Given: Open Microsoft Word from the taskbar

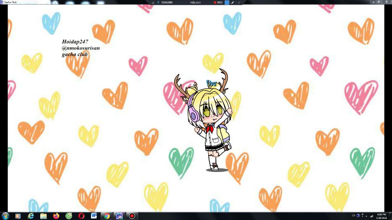Looking at the screenshot, I should 94,216.
